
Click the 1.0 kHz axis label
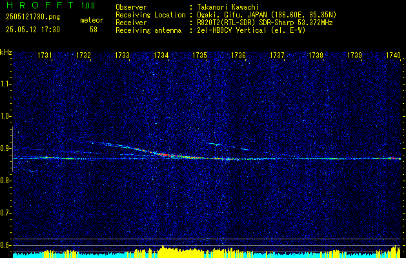(x=6, y=116)
